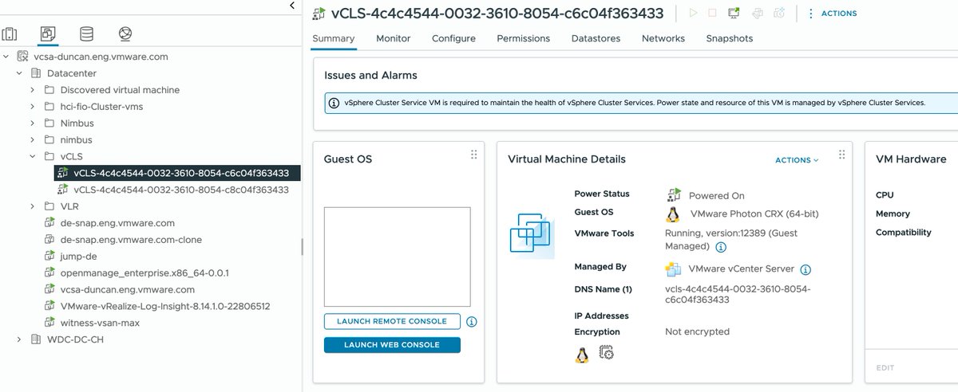Viewport: 958px width, 392px height.
Task: Click the 'Powered On' status text
Action: pyautogui.click(x=717, y=196)
